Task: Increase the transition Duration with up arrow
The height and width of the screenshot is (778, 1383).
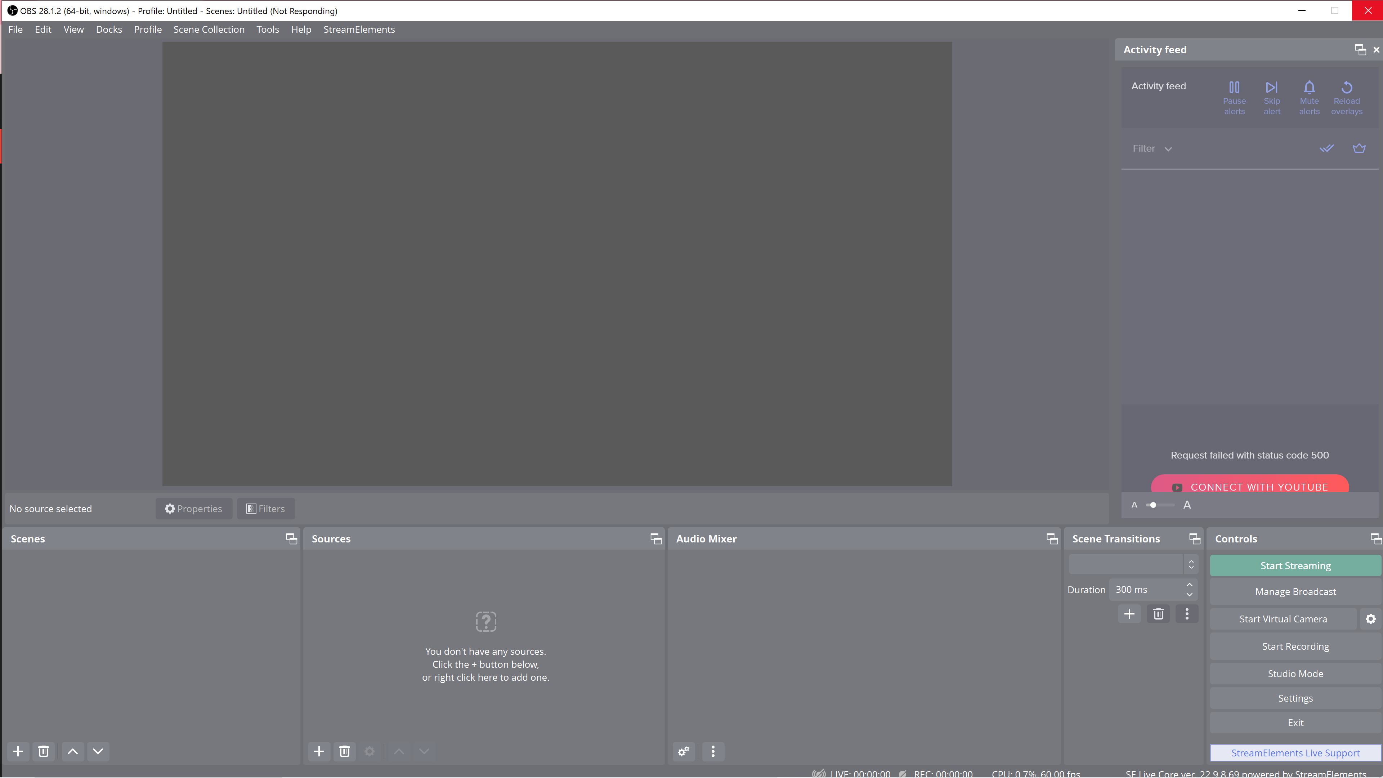Action: click(1189, 585)
